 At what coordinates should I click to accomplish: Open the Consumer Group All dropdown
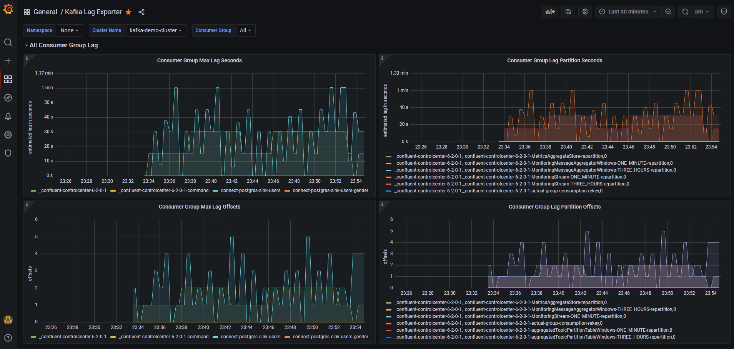pyautogui.click(x=246, y=30)
